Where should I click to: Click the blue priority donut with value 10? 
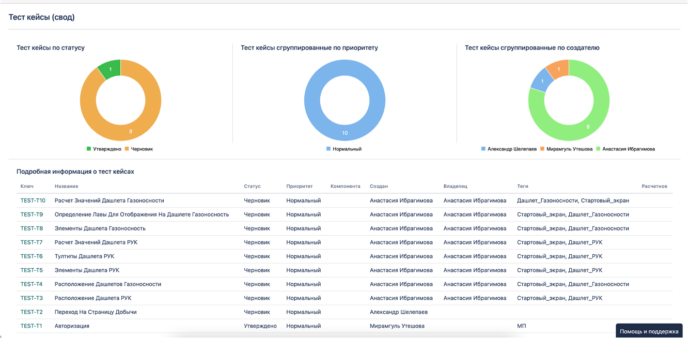point(345,133)
